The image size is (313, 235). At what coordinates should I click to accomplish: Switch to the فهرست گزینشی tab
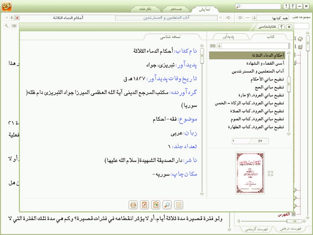click(x=256, y=229)
